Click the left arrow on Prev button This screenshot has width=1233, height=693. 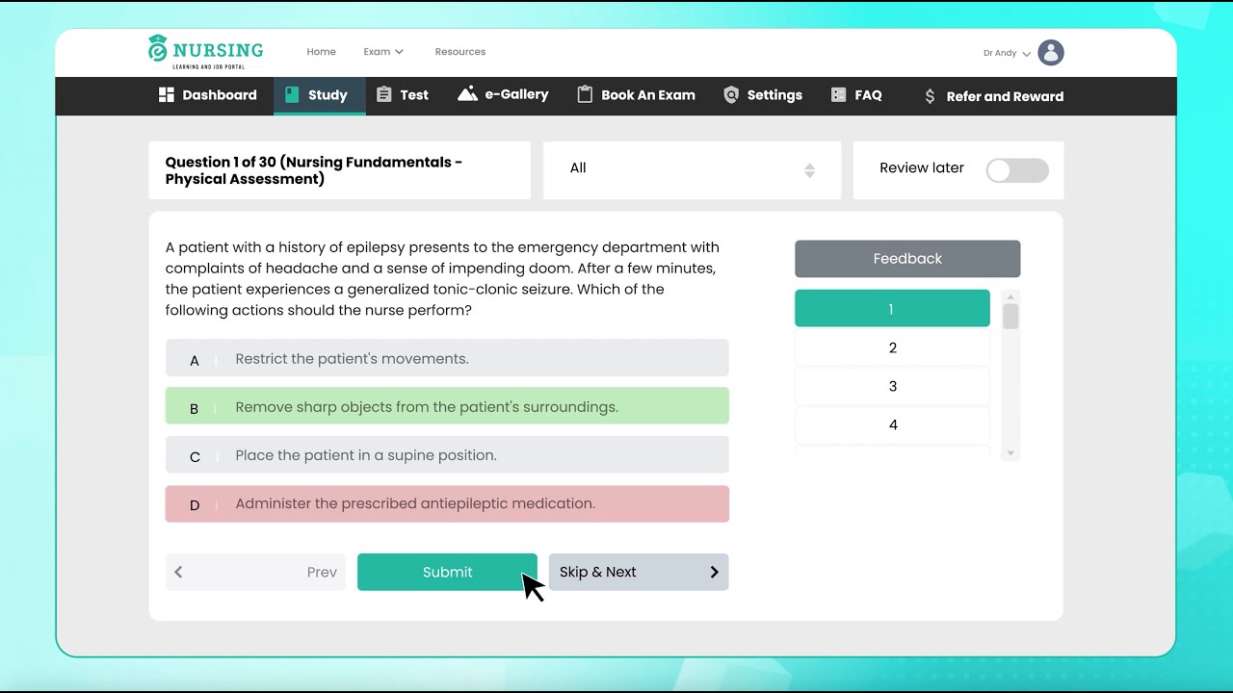(178, 572)
